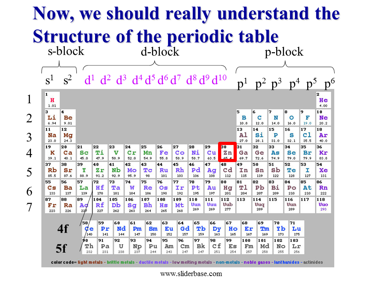Click the Helium (He) element cell
Screen dimensions: 382x286
324,100
